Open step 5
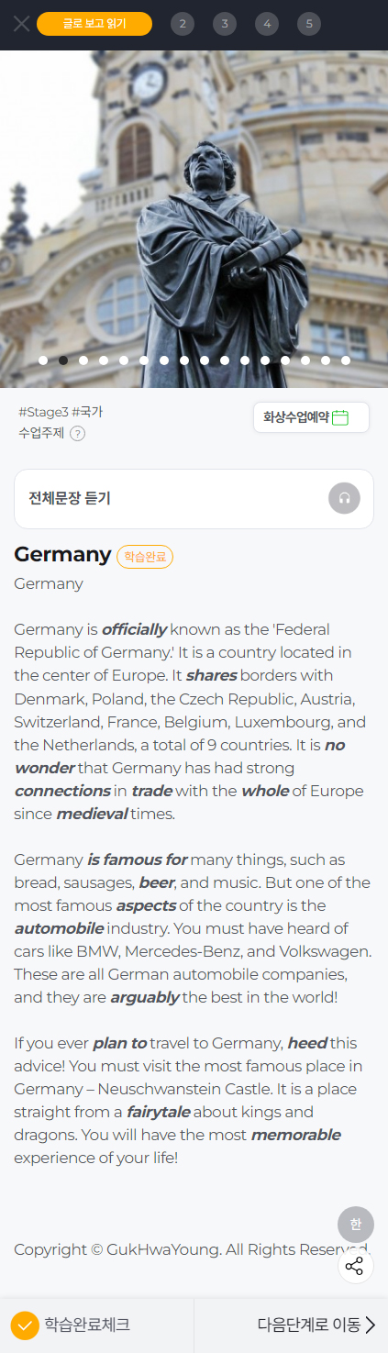 (x=309, y=24)
